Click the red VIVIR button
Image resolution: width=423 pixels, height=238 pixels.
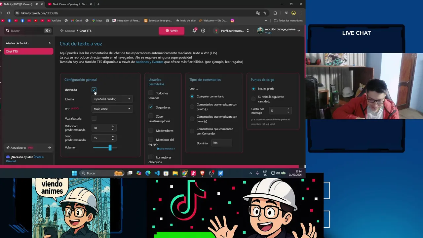pos(172,31)
